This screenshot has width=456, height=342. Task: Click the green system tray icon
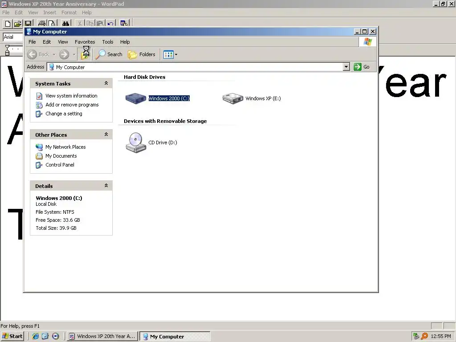point(416,336)
